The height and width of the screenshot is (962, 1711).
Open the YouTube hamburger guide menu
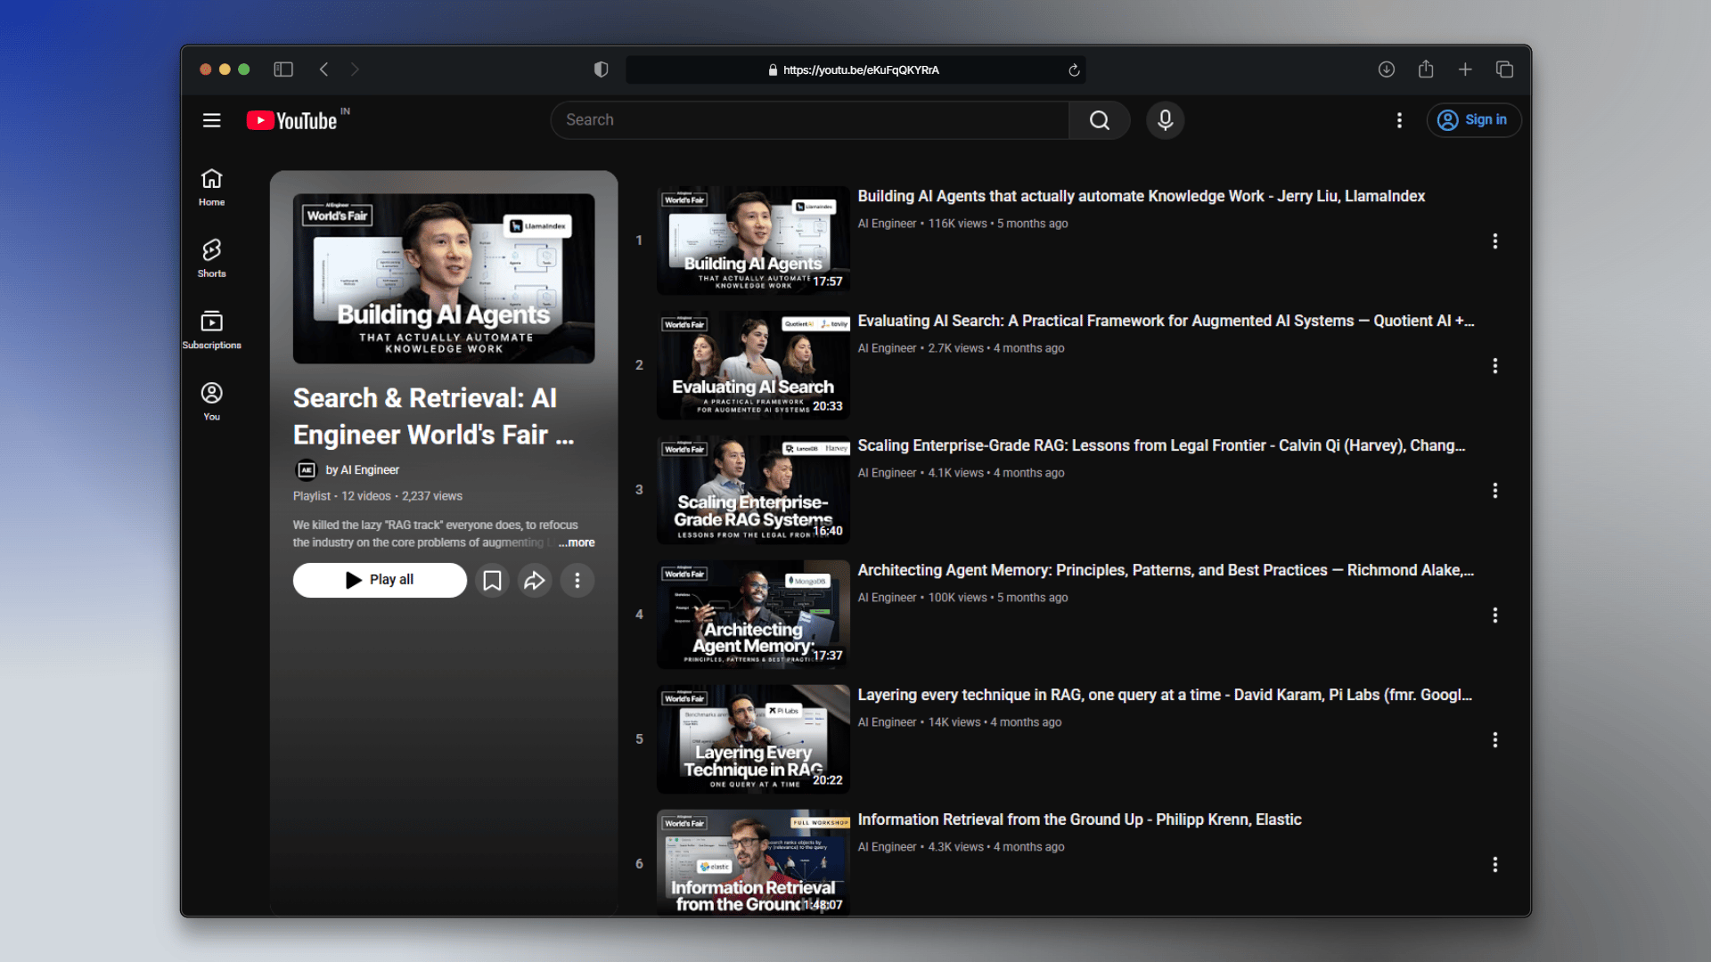(x=211, y=120)
